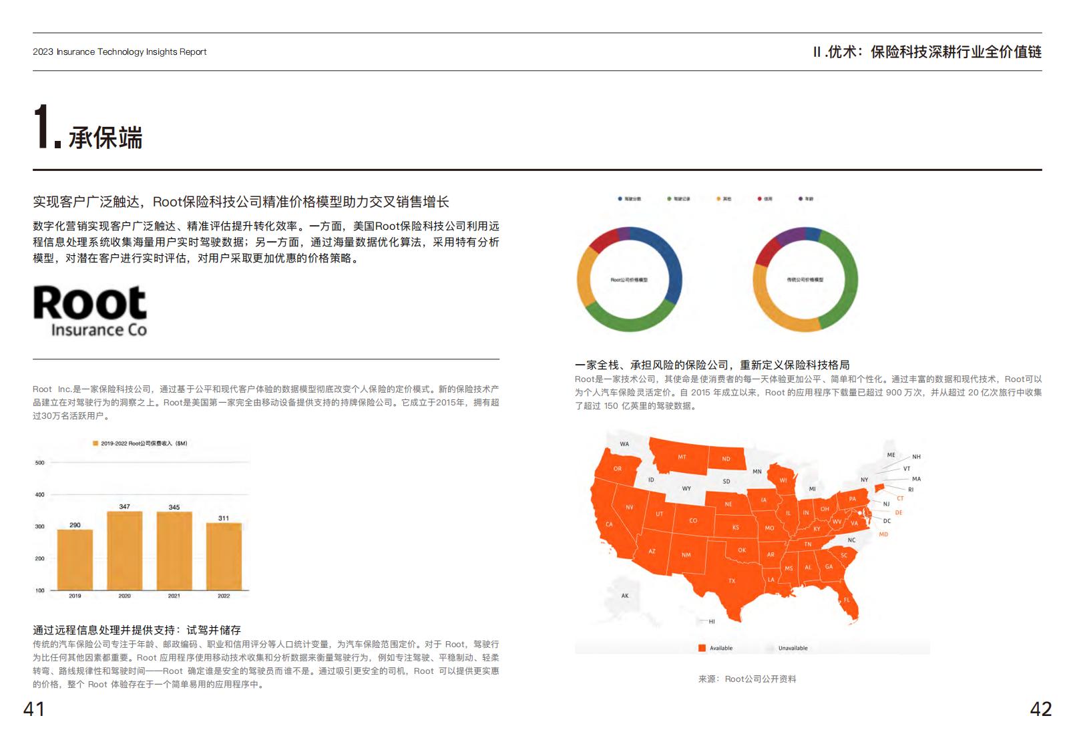Click the OK state on the map
The height and width of the screenshot is (734, 1075).
(x=742, y=550)
